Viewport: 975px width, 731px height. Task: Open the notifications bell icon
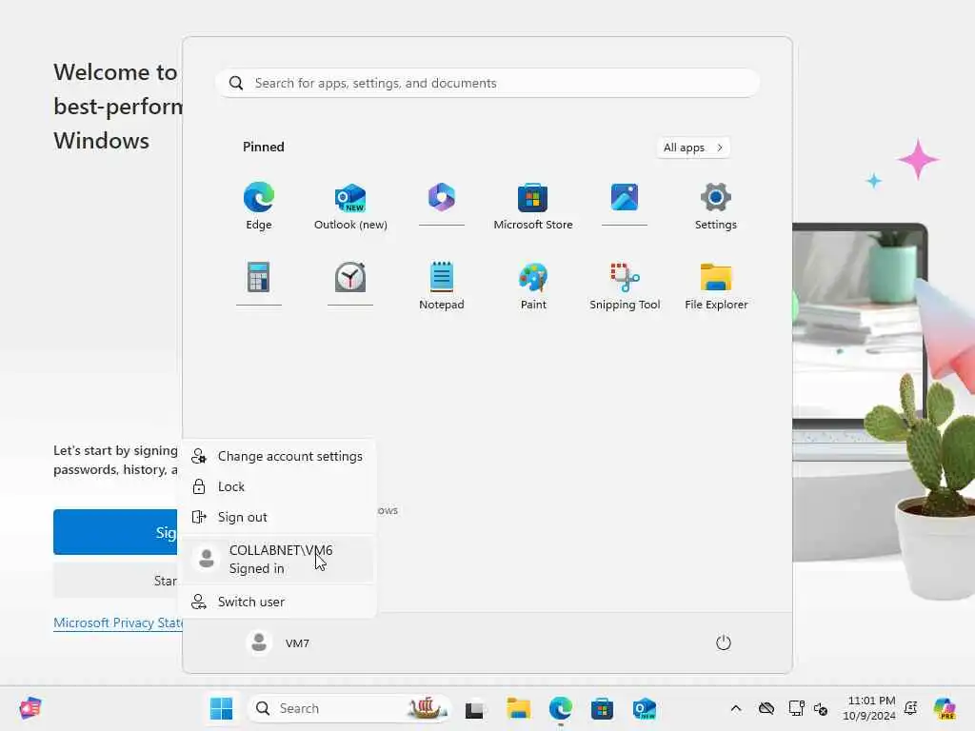(x=911, y=708)
